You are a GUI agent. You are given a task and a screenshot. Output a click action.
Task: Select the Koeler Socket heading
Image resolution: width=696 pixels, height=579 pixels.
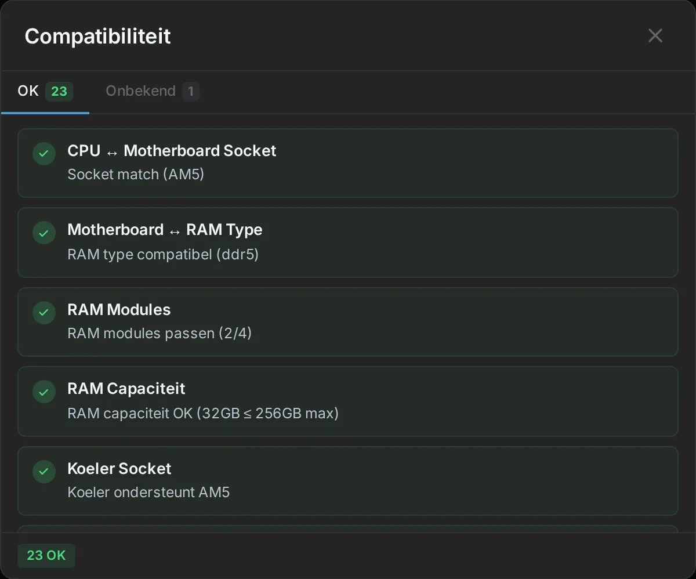coord(119,468)
